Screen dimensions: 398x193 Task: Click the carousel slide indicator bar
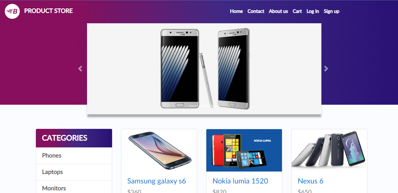[204, 106]
